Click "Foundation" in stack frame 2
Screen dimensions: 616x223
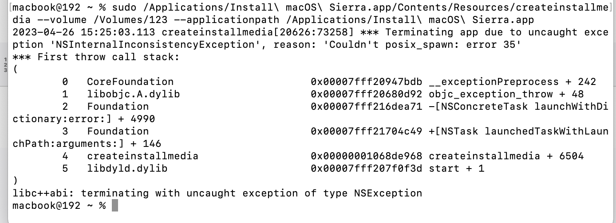pyautogui.click(x=118, y=107)
